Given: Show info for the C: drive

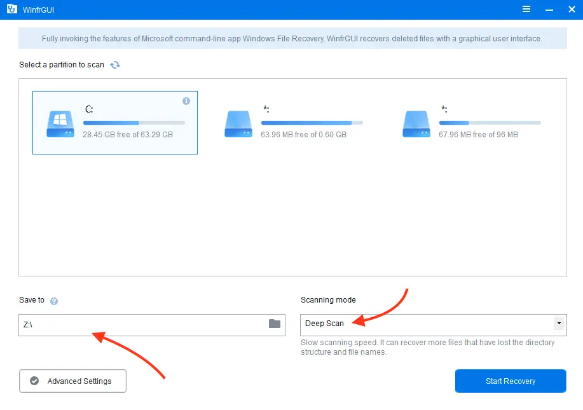Looking at the screenshot, I should click(186, 101).
